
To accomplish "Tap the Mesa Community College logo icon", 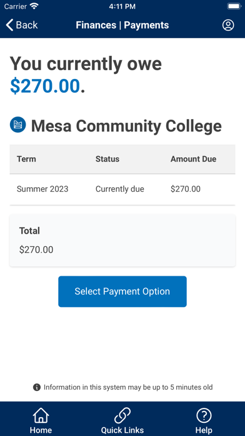I will (17, 125).
